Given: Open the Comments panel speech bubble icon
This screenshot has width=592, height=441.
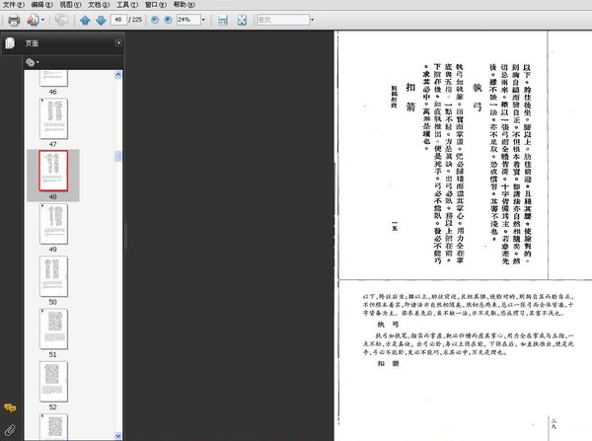Looking at the screenshot, I should click(10, 407).
